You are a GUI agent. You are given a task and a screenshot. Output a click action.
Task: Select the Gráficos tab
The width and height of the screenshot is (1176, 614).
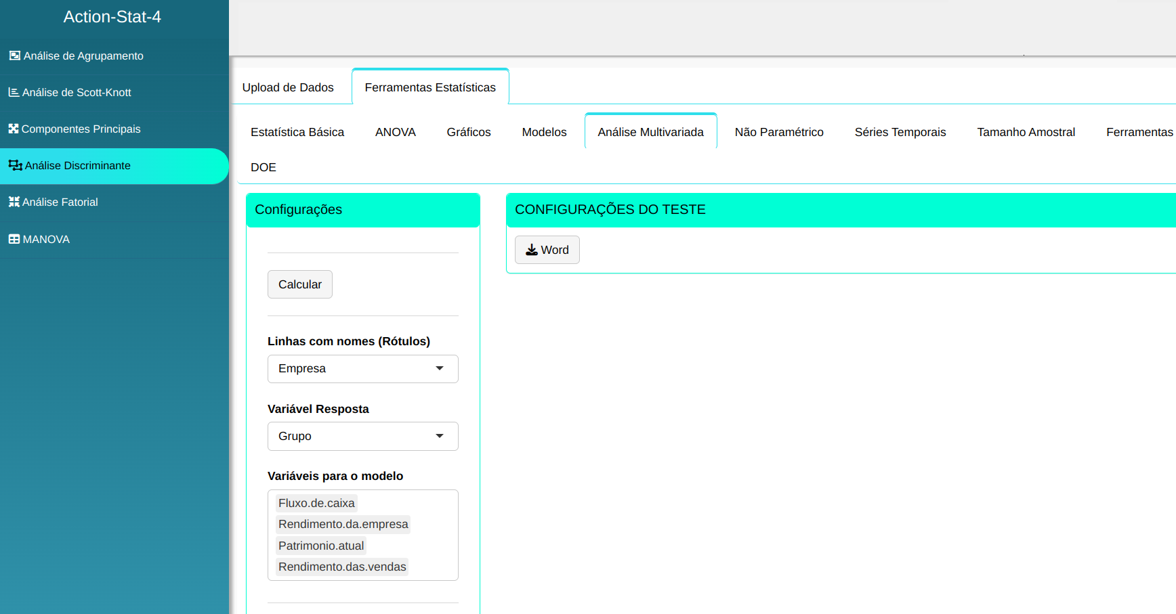click(x=468, y=132)
